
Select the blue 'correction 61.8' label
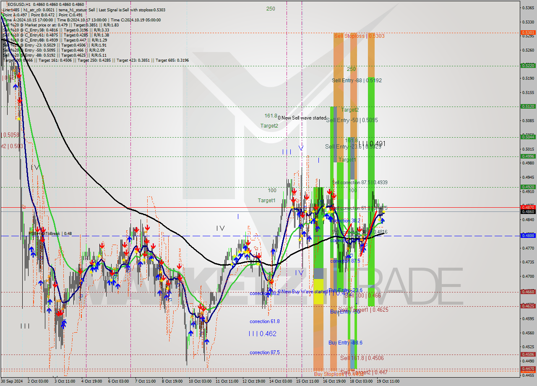tap(265, 321)
